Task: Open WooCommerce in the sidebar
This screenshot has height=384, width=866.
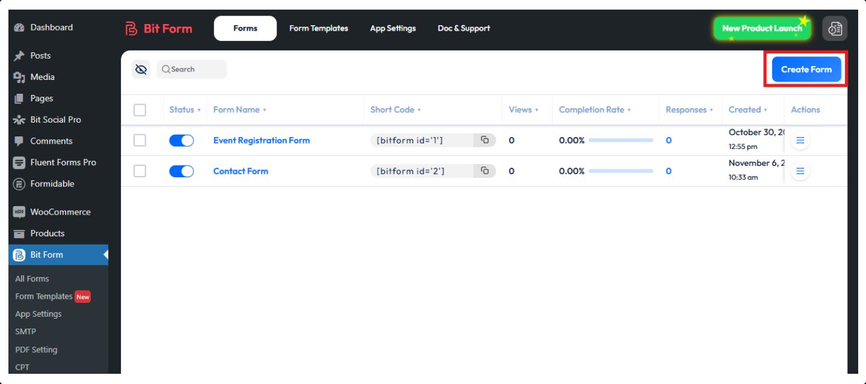Action: click(60, 212)
